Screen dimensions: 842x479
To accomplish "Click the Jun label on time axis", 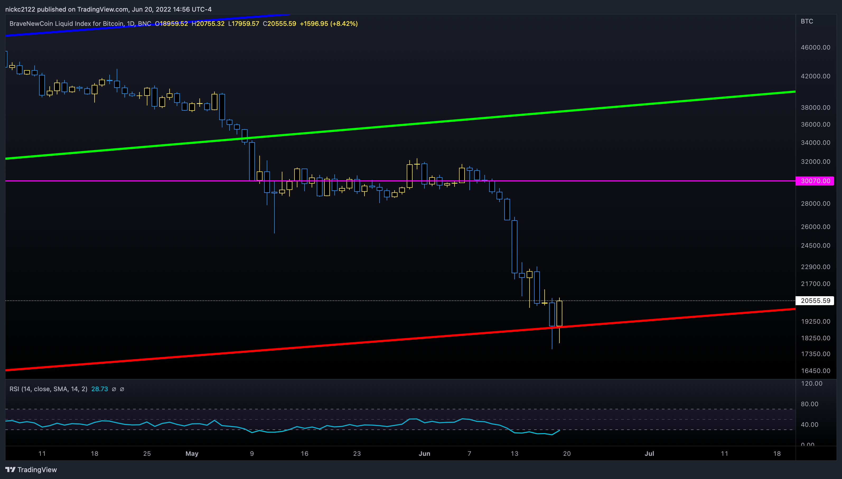I will tap(424, 454).
